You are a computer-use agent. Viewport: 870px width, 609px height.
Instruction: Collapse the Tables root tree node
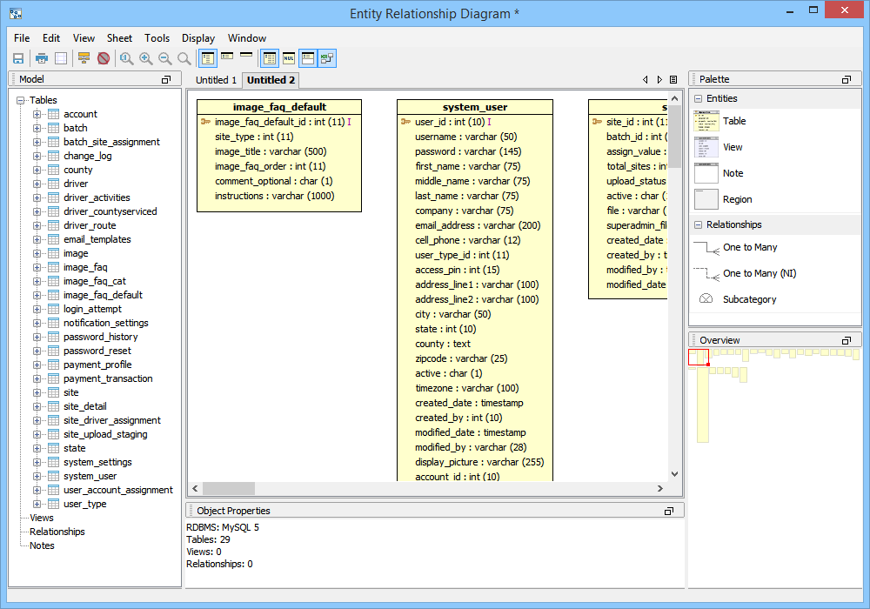(x=21, y=100)
